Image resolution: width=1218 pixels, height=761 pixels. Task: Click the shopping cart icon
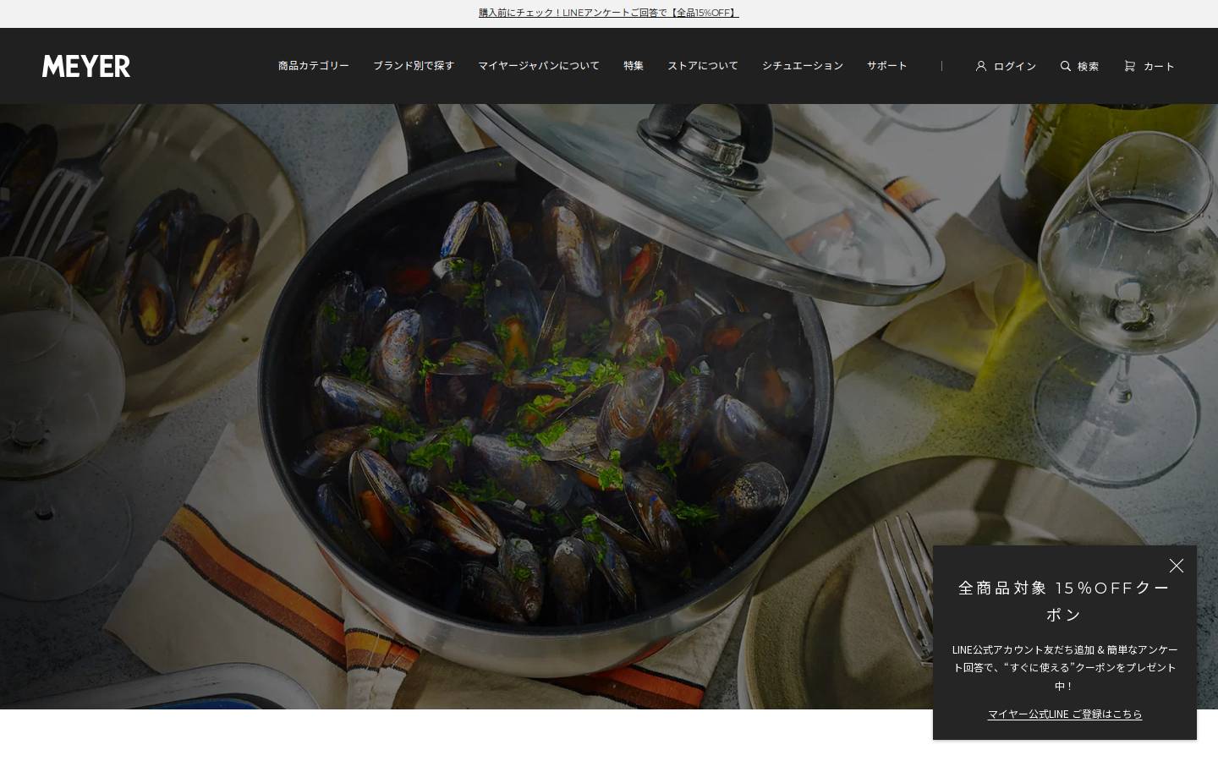1130,66
